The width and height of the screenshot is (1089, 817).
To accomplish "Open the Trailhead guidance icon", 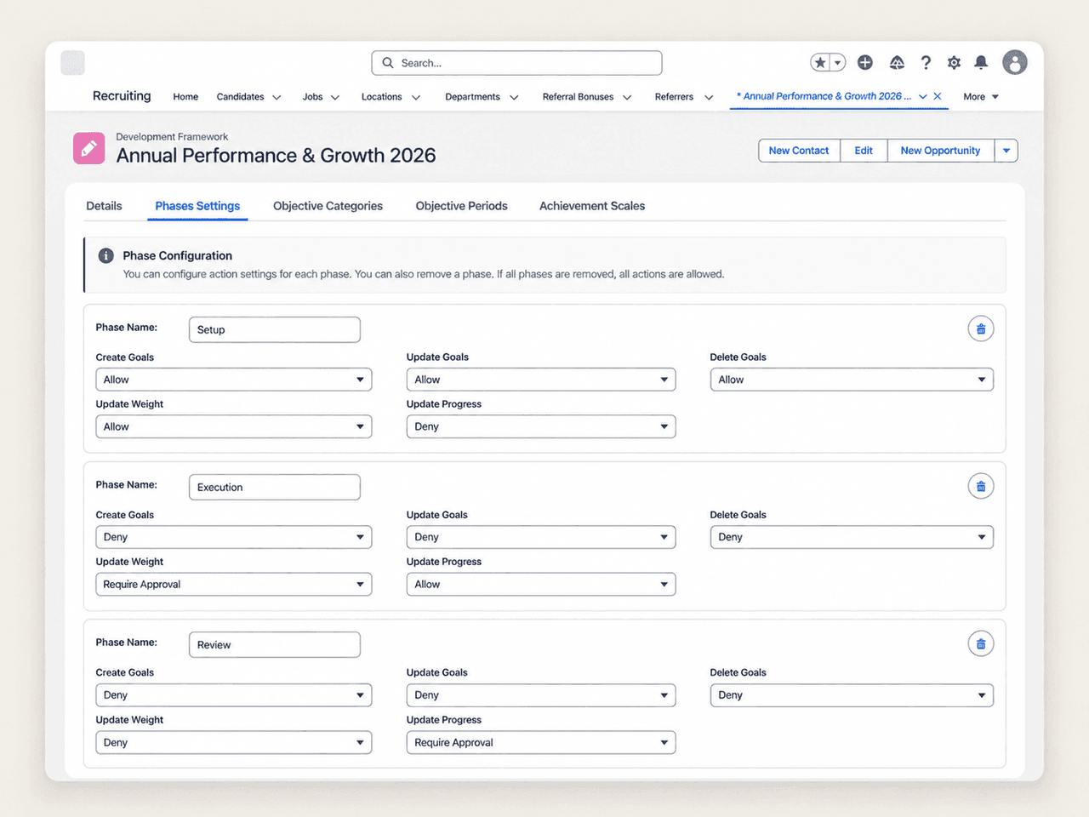I will 897,62.
